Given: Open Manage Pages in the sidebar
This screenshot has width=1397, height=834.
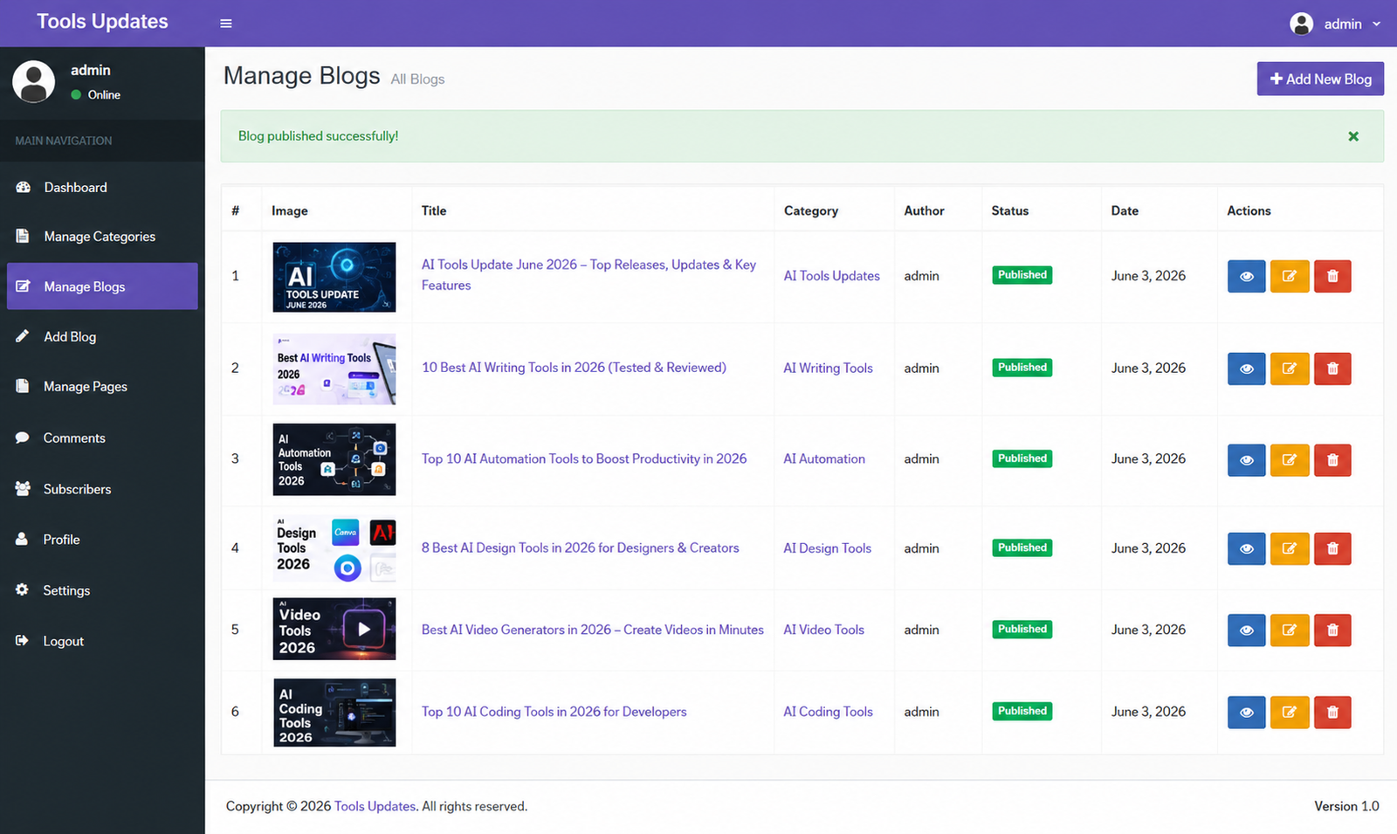Looking at the screenshot, I should coord(102,386).
